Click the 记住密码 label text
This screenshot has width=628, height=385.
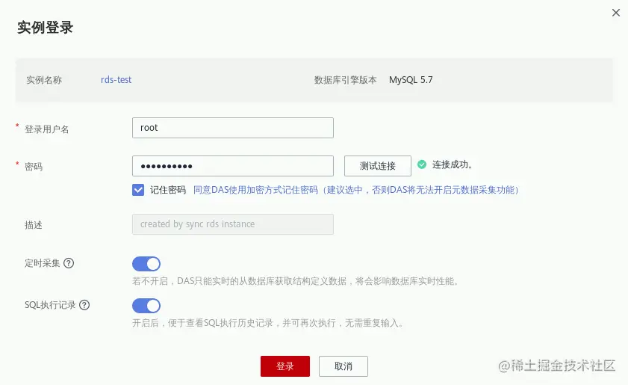(168, 190)
